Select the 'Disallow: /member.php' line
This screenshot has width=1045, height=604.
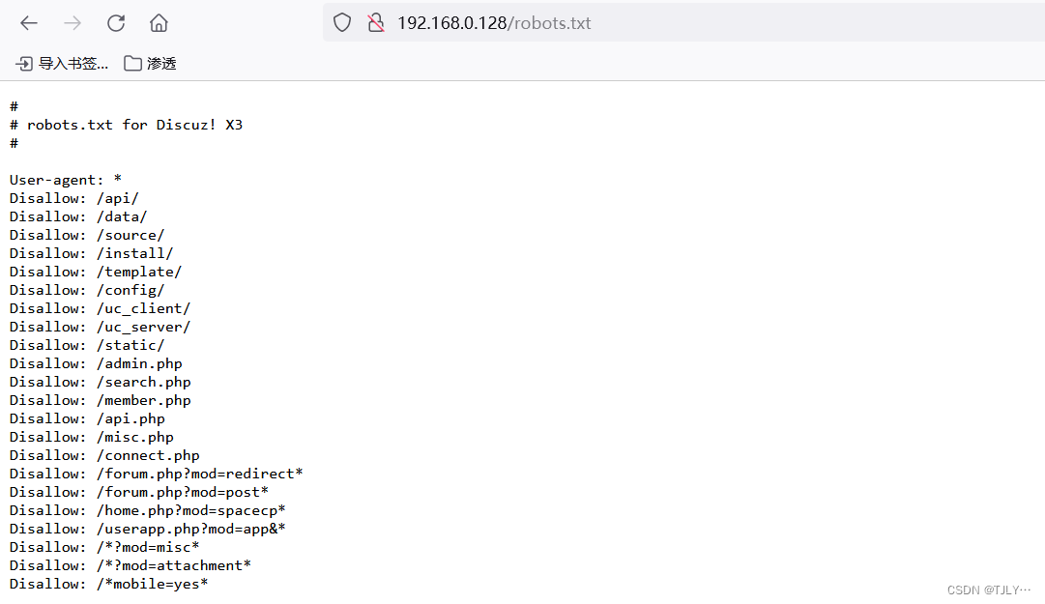click(x=100, y=400)
